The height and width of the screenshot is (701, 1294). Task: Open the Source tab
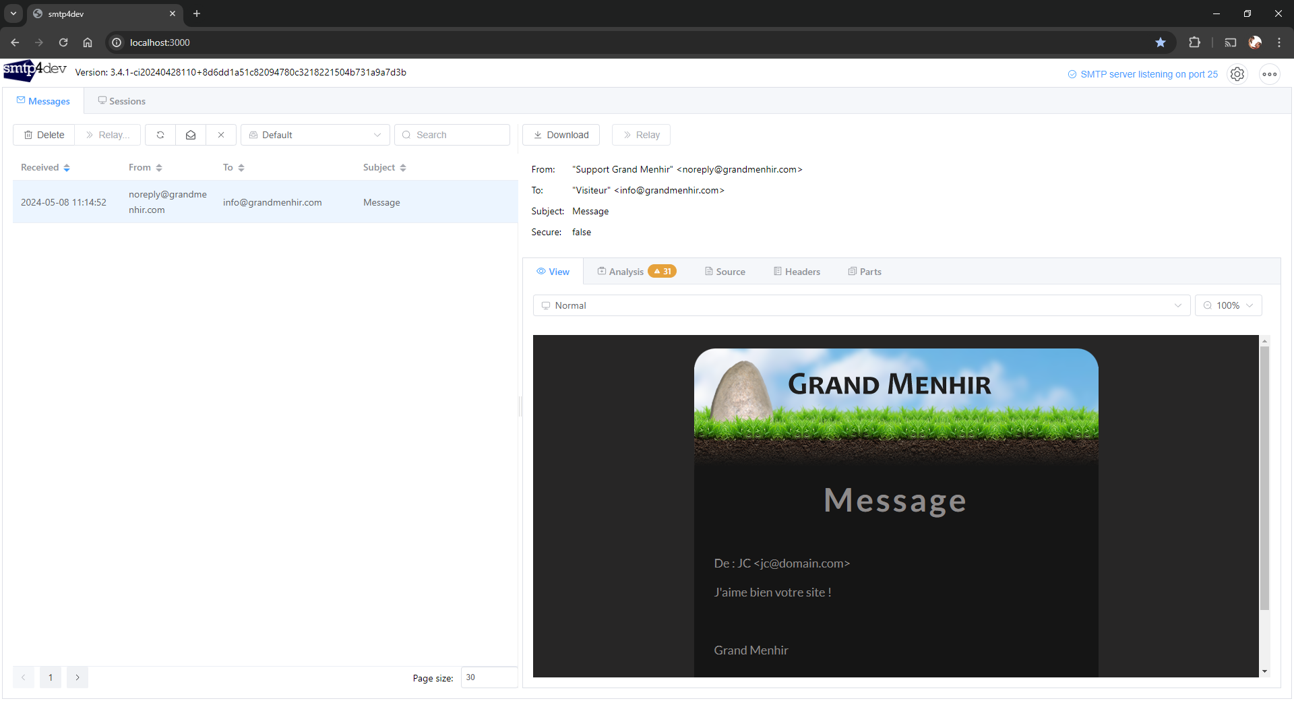(x=725, y=272)
